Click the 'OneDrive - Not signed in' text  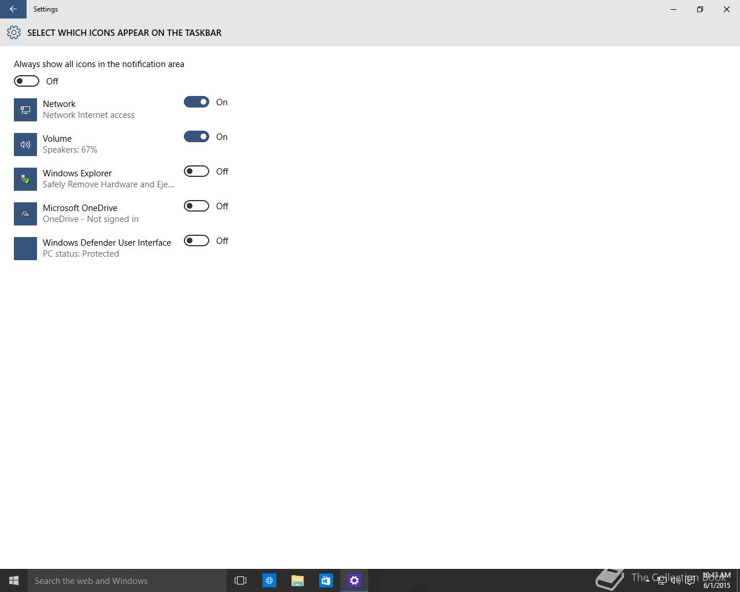[91, 219]
